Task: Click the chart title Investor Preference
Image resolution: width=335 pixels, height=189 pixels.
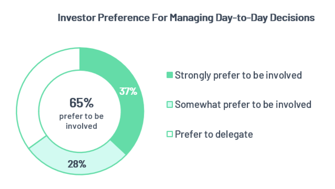Action: click(186, 18)
